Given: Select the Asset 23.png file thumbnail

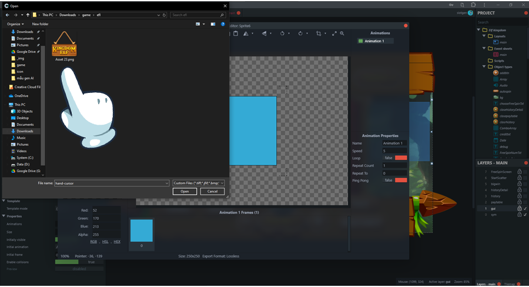Looking at the screenshot, I should (x=65, y=46).
